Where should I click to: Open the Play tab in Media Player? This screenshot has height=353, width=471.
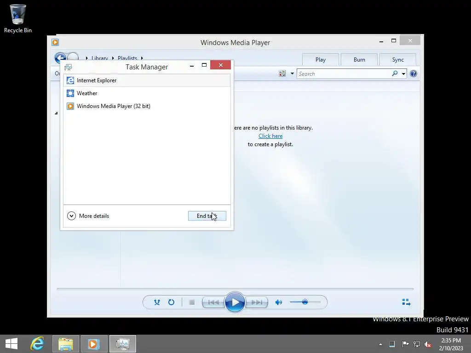(321, 60)
